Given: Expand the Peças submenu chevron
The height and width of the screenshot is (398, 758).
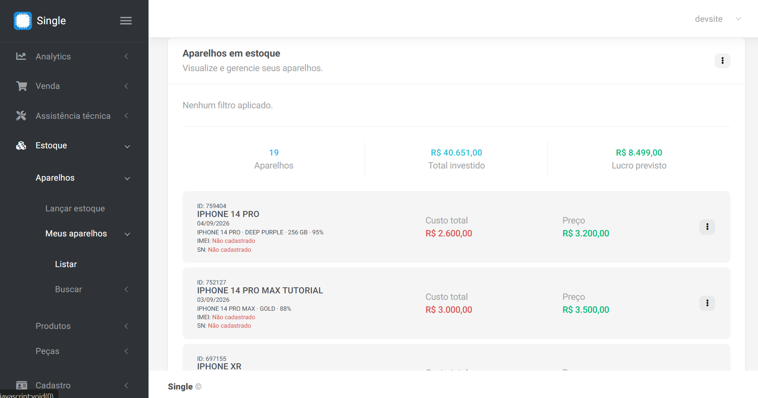Looking at the screenshot, I should point(126,351).
